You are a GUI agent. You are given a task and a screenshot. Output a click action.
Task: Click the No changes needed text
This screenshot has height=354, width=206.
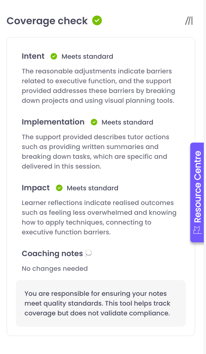[55, 269]
